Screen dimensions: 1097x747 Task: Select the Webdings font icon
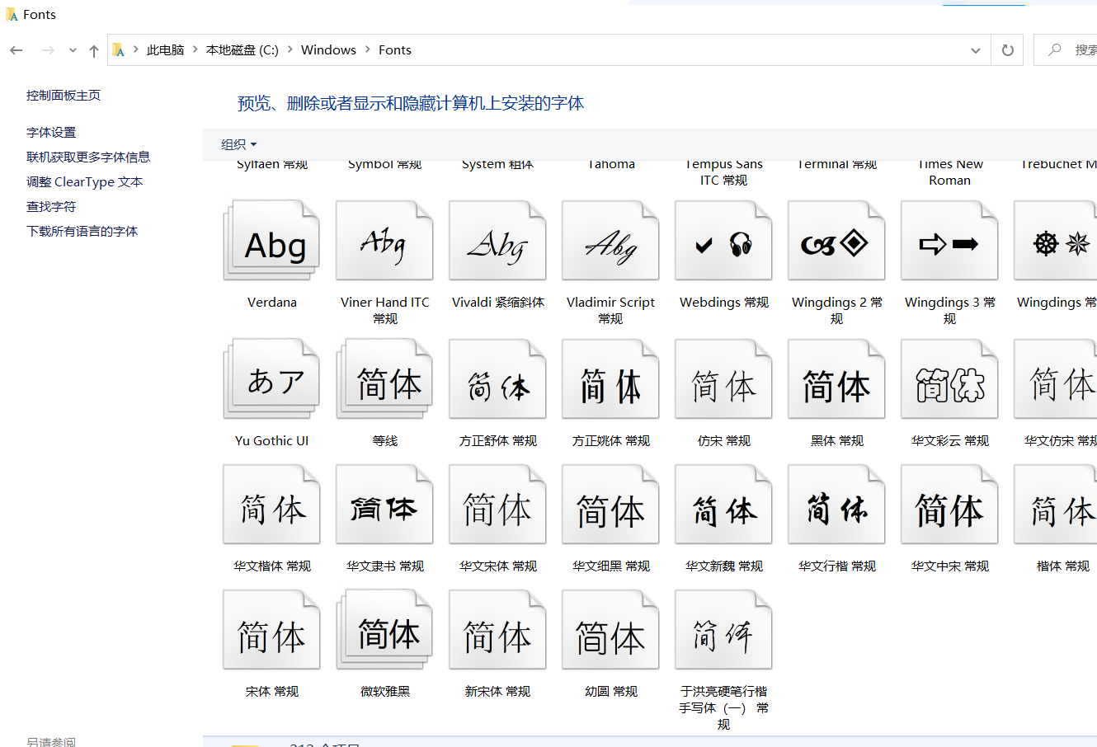point(723,240)
